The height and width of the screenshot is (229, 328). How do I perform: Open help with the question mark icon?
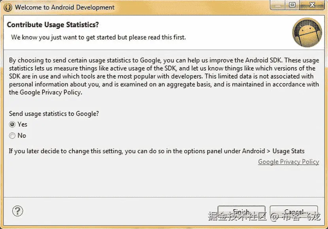click(18, 210)
